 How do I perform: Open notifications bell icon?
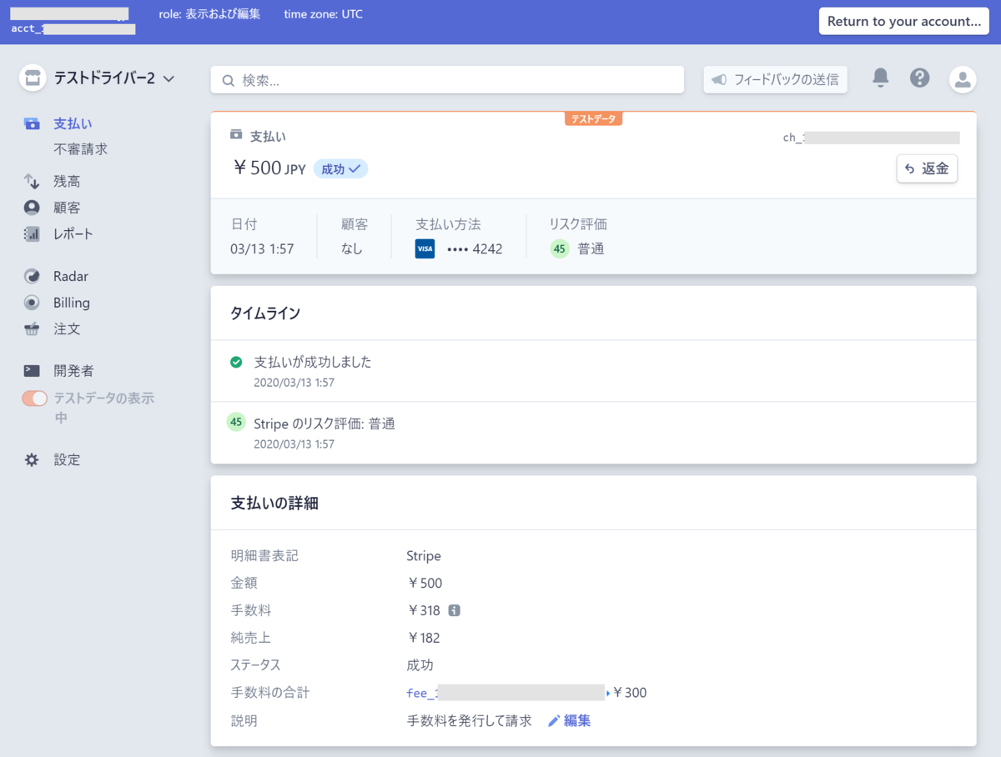880,78
